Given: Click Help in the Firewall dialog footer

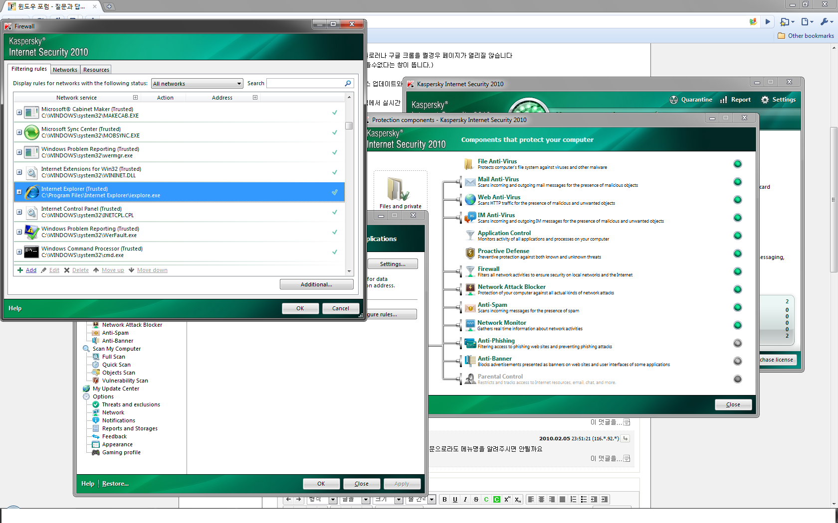Looking at the screenshot, I should tap(15, 308).
